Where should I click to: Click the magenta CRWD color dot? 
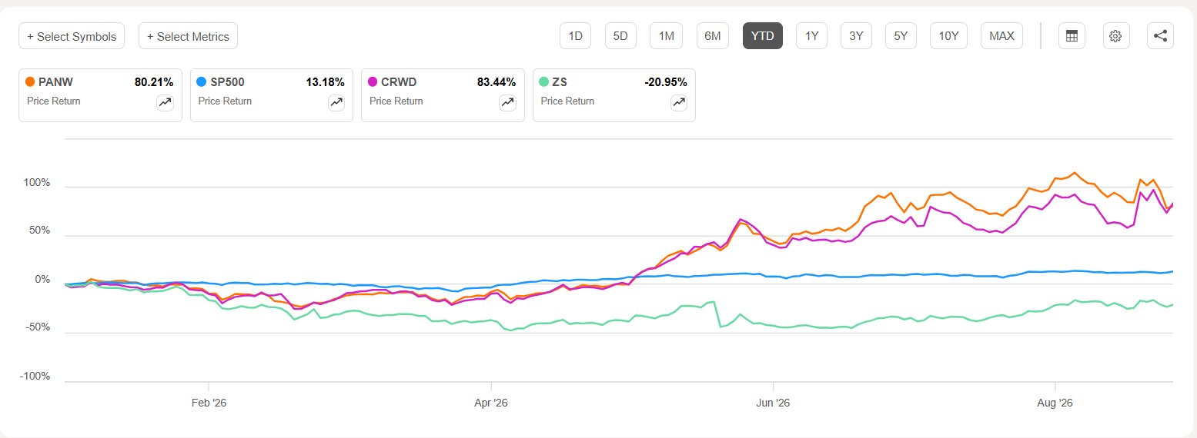pyautogui.click(x=373, y=81)
